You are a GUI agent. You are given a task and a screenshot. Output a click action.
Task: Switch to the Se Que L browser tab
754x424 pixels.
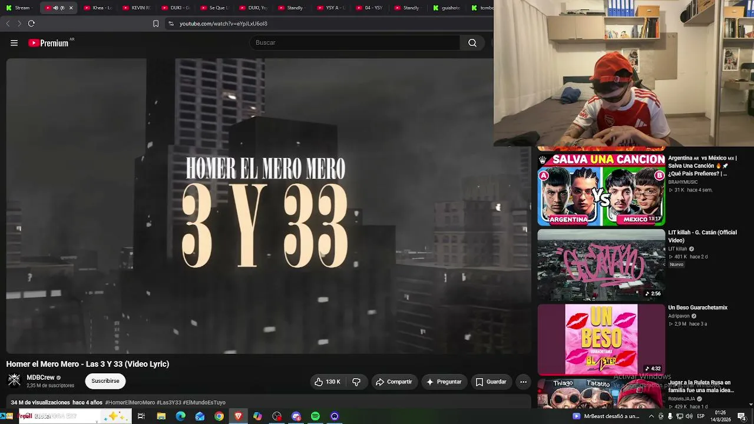point(215,8)
